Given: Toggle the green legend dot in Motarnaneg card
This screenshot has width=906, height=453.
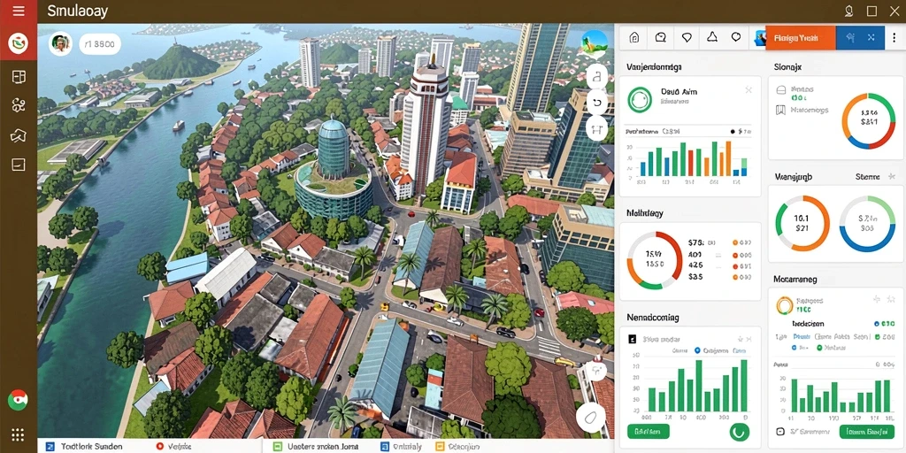Looking at the screenshot, I should 818,348.
